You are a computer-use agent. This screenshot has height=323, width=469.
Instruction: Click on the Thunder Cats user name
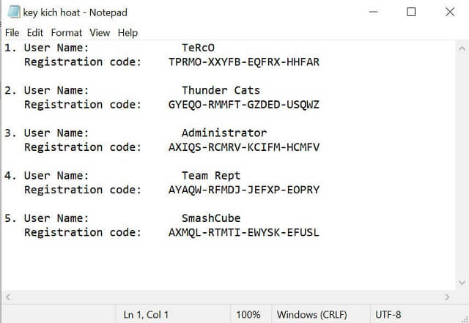point(221,91)
